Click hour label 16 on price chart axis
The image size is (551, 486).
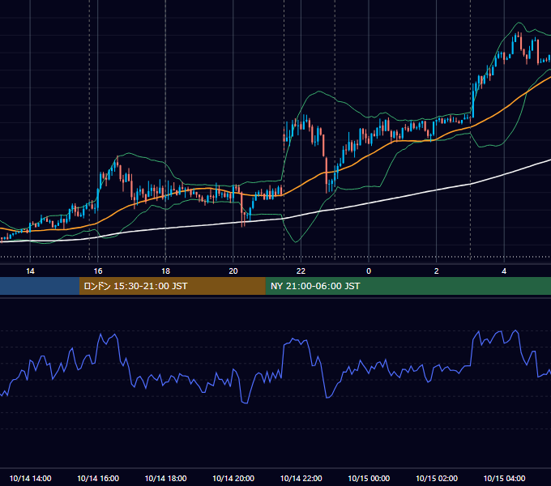[x=98, y=271]
